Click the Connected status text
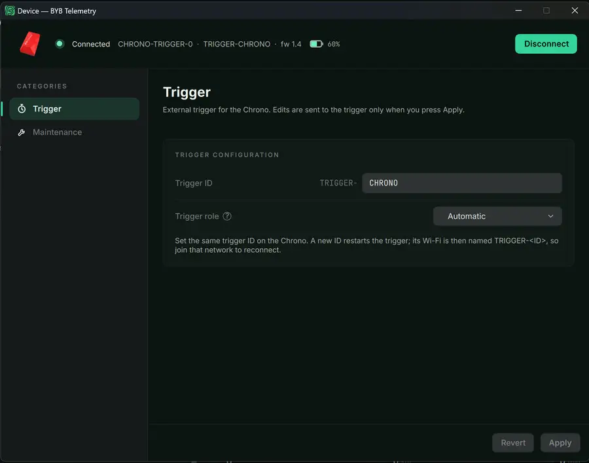Image resolution: width=589 pixels, height=463 pixels. (91, 44)
